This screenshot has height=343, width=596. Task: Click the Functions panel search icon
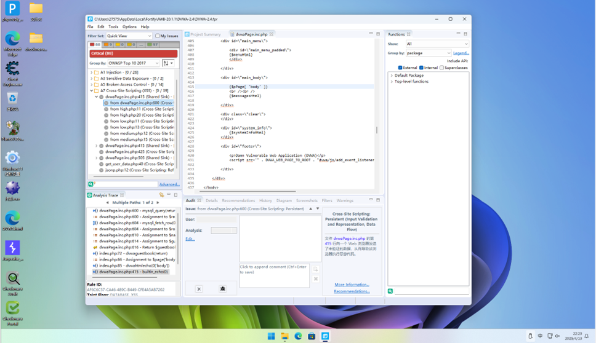tap(390, 291)
